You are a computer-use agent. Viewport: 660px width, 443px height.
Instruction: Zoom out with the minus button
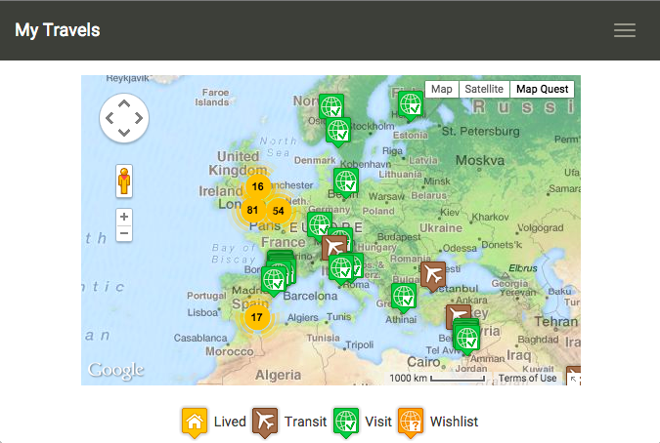point(124,233)
